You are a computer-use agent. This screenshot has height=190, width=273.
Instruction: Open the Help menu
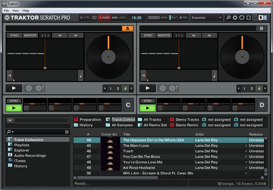[26, 10]
